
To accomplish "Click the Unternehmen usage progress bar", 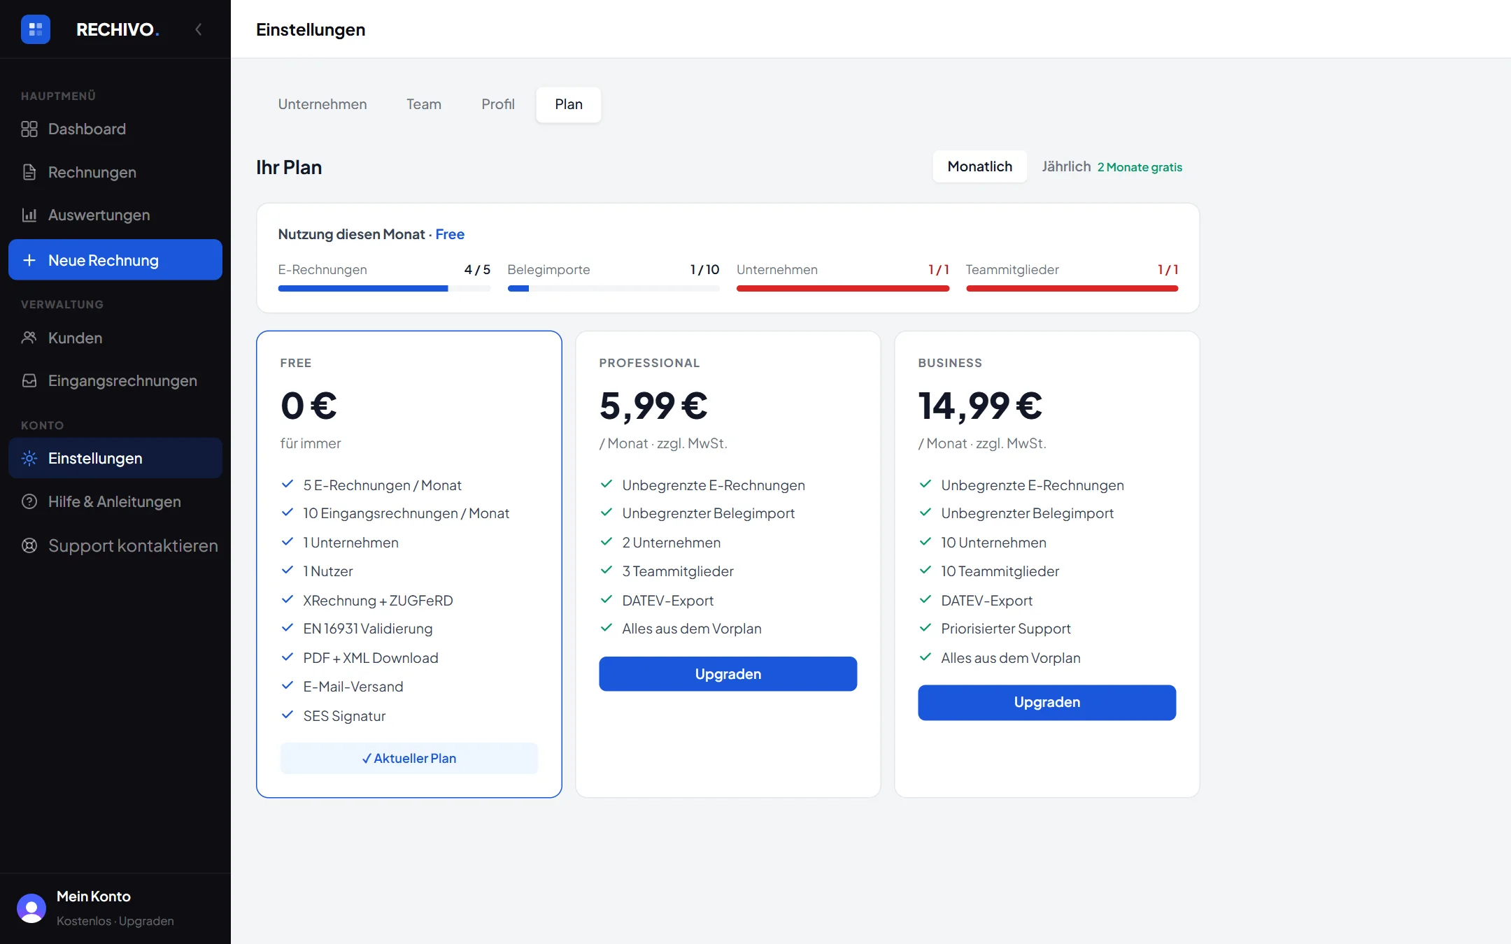I will click(843, 289).
